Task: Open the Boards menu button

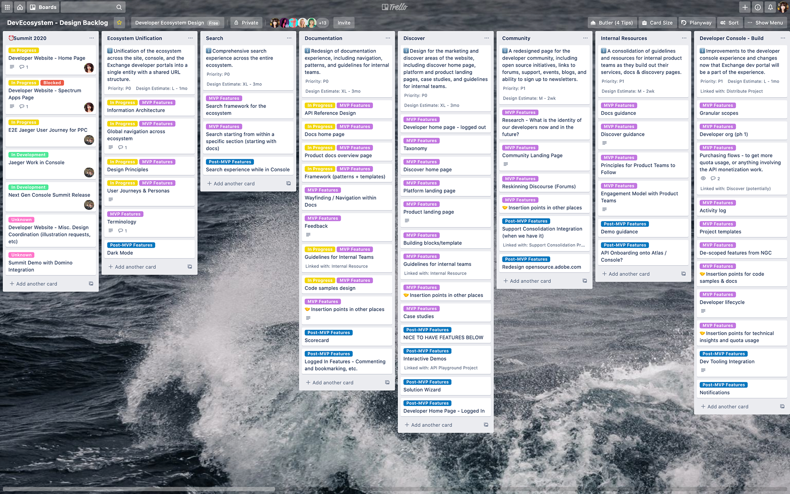Action: pyautogui.click(x=43, y=7)
